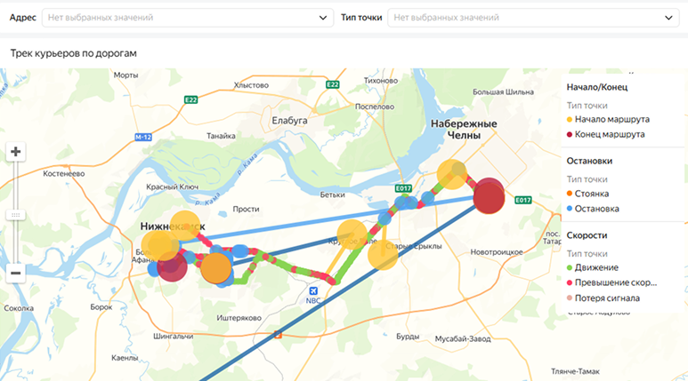Screen dimensions: 688x381
Task: Click the map zoom slider handle
Action: point(15,215)
